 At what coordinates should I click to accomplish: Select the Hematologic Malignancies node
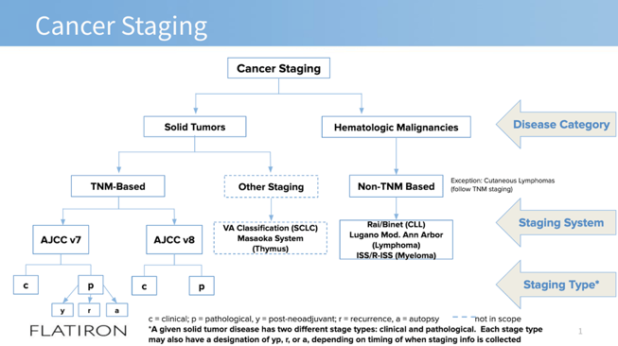pos(397,127)
